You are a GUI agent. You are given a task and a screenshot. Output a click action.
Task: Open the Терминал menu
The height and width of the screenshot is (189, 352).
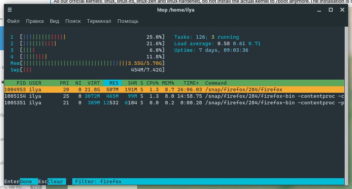click(99, 21)
